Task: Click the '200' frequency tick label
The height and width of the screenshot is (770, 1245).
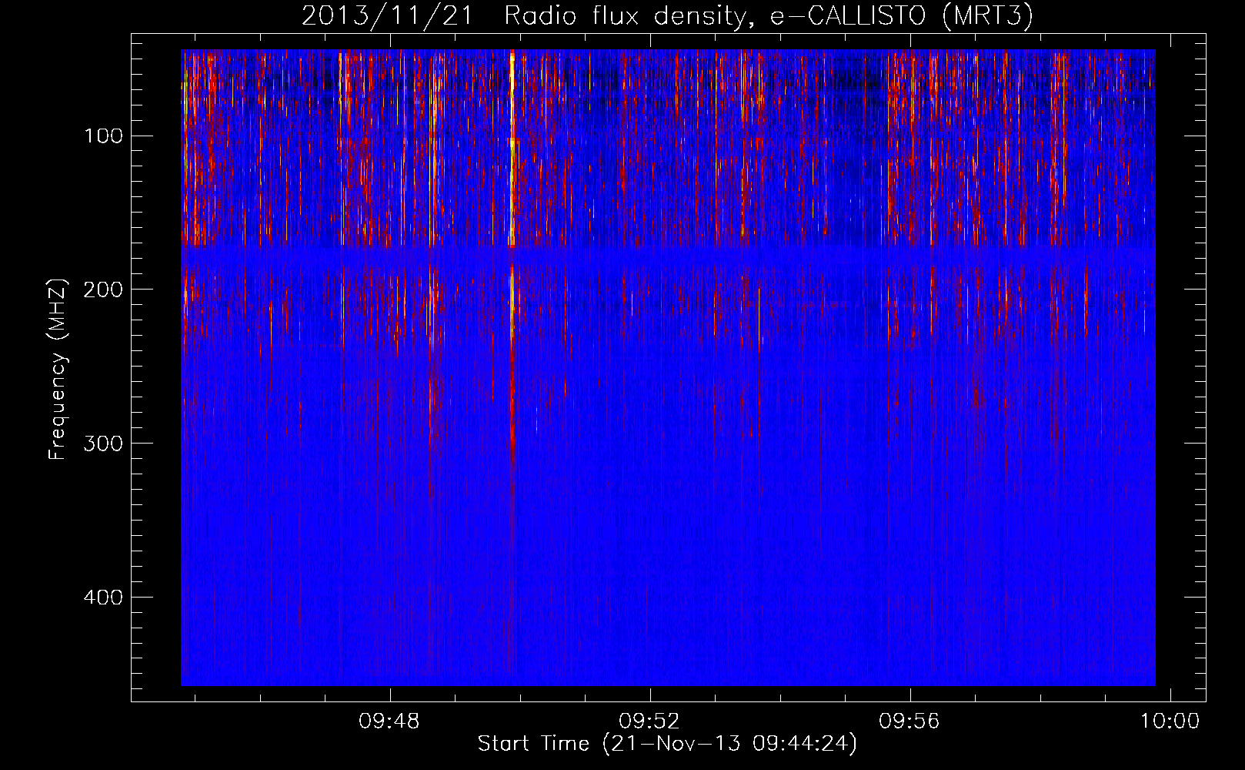Action: pos(103,290)
